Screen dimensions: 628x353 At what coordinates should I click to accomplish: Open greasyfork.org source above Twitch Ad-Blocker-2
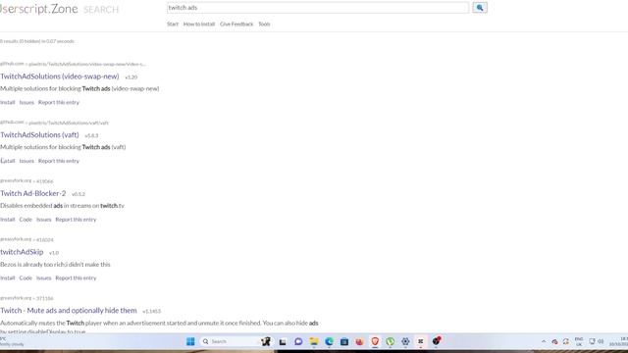tap(26, 180)
